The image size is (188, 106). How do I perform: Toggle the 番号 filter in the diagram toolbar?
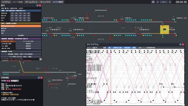(x=134, y=48)
